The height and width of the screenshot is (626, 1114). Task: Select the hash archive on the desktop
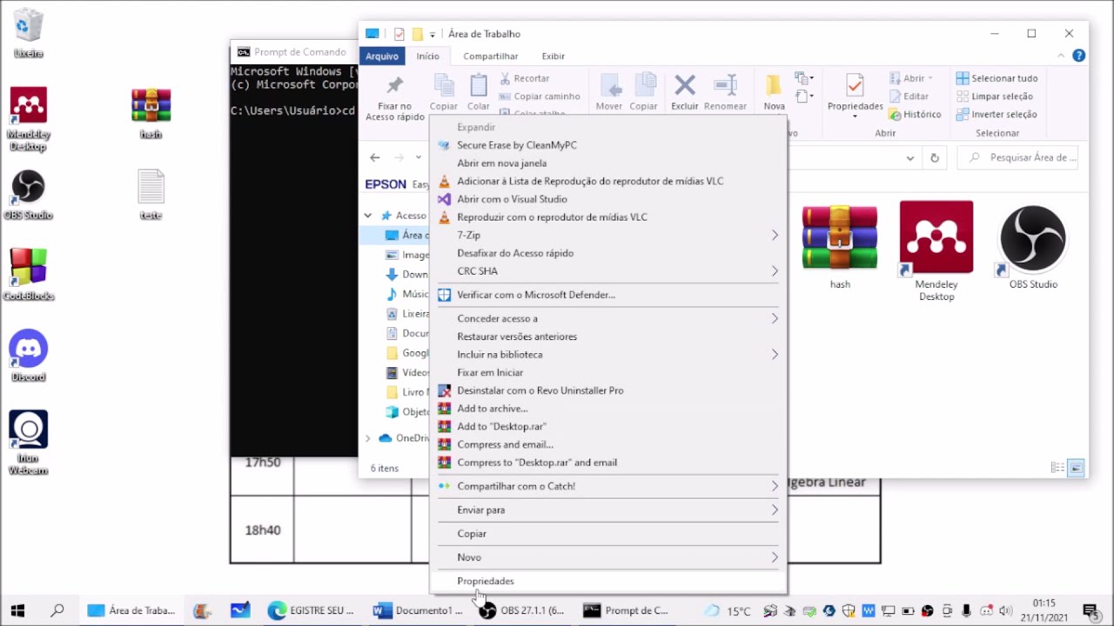pos(151,113)
